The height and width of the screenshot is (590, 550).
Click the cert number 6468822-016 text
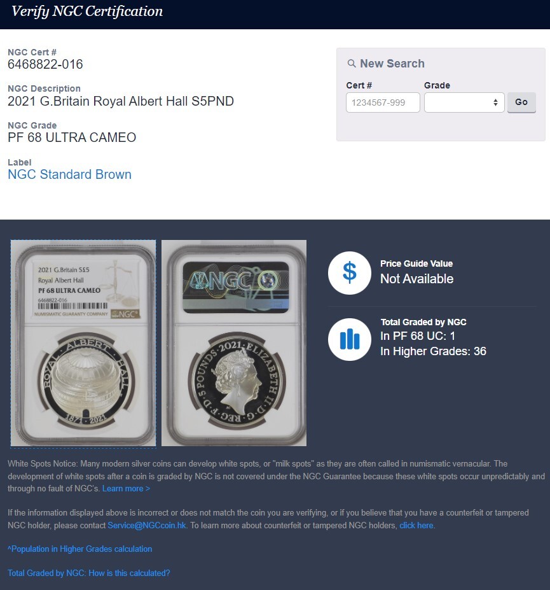point(45,64)
